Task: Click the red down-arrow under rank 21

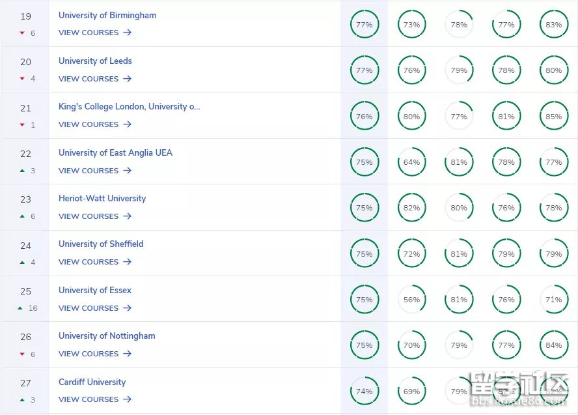Action: tap(22, 125)
